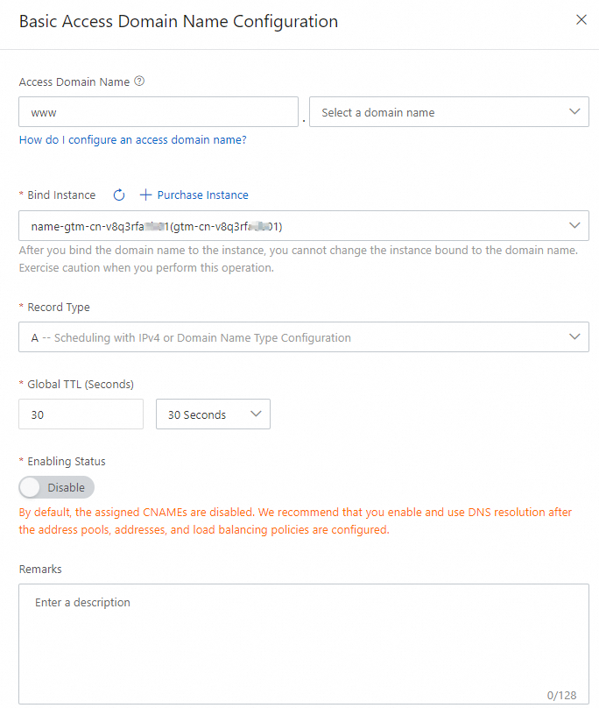Click the Global TTL value box showing 30
599x708 pixels.
[81, 414]
